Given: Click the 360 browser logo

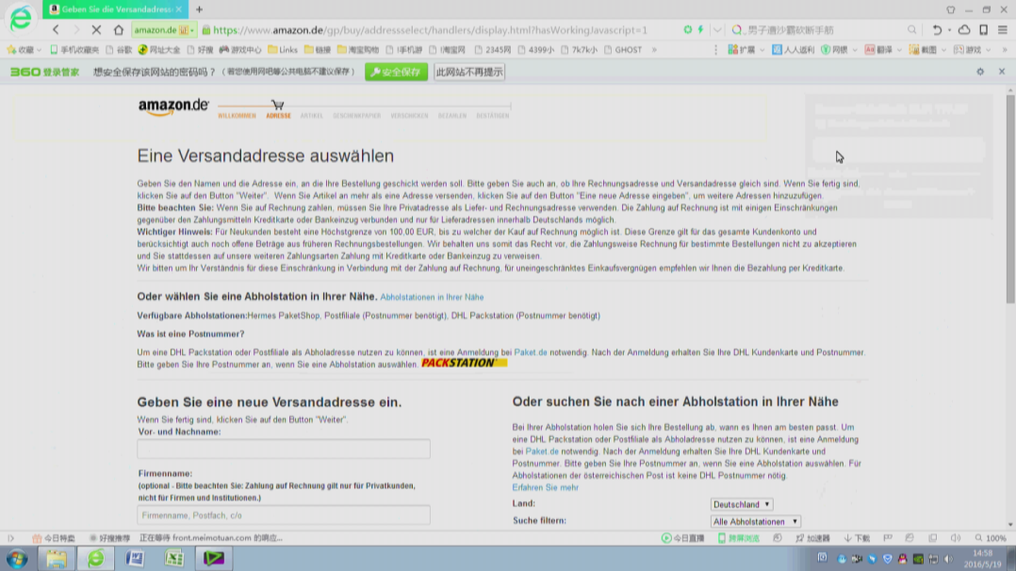Looking at the screenshot, I should tap(20, 18).
